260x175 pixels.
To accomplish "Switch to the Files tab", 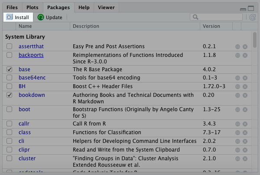I will (12, 7).
